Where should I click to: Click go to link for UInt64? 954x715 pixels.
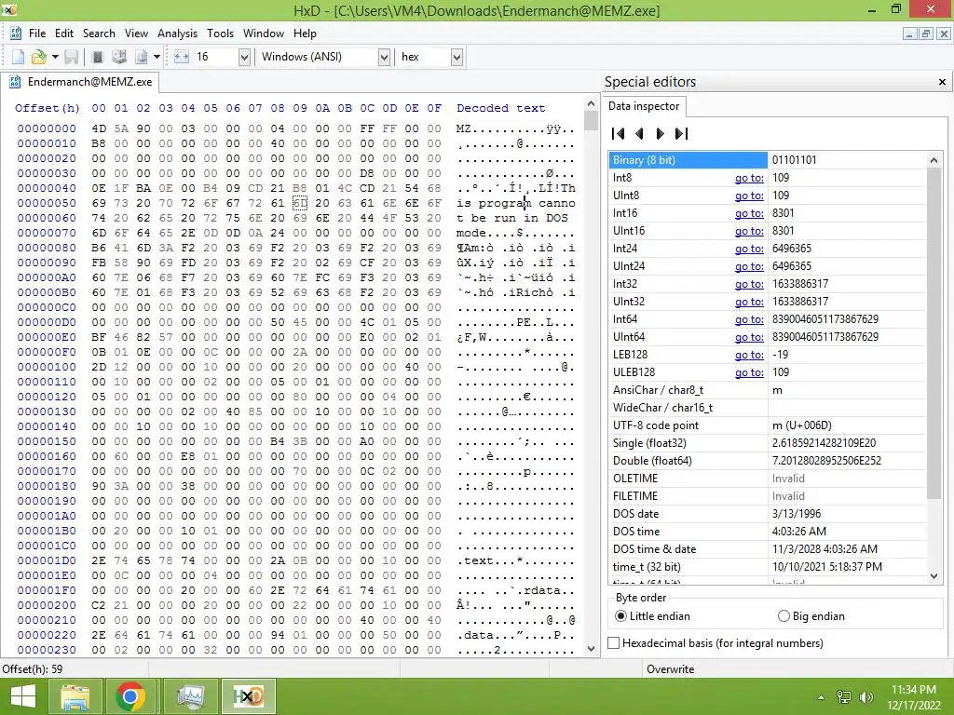pos(749,337)
